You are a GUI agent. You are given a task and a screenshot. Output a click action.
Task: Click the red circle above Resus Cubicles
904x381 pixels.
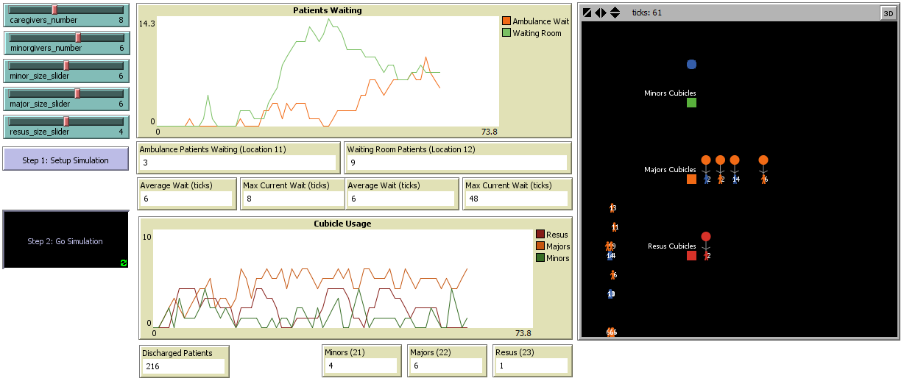(706, 236)
